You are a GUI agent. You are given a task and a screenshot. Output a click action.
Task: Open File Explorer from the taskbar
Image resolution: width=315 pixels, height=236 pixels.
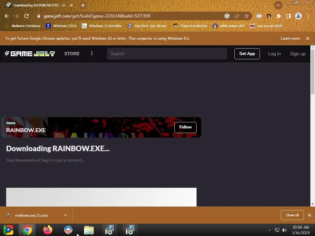click(89, 230)
